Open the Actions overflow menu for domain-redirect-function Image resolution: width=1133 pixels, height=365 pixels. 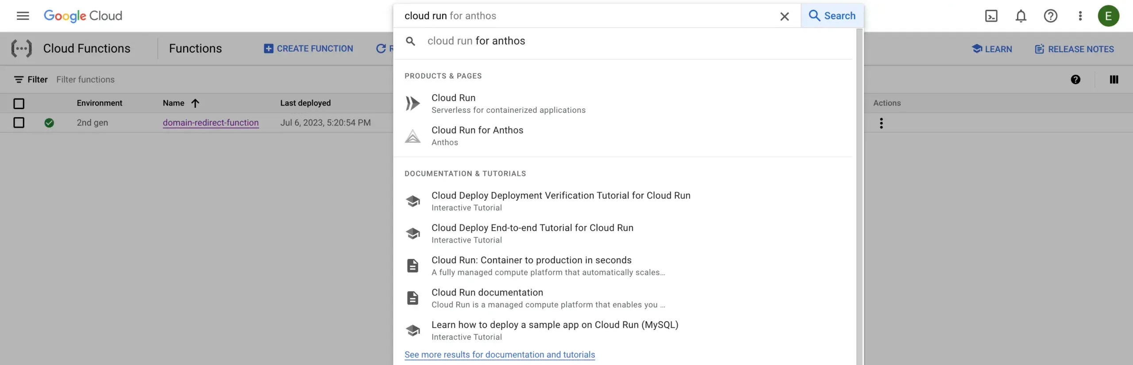tap(881, 123)
